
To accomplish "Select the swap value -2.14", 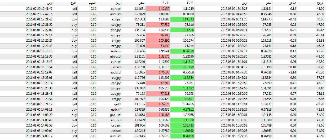I will click(293, 72).
